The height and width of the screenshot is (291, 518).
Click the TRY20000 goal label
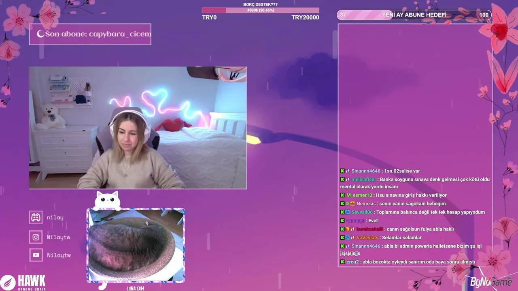click(x=305, y=17)
